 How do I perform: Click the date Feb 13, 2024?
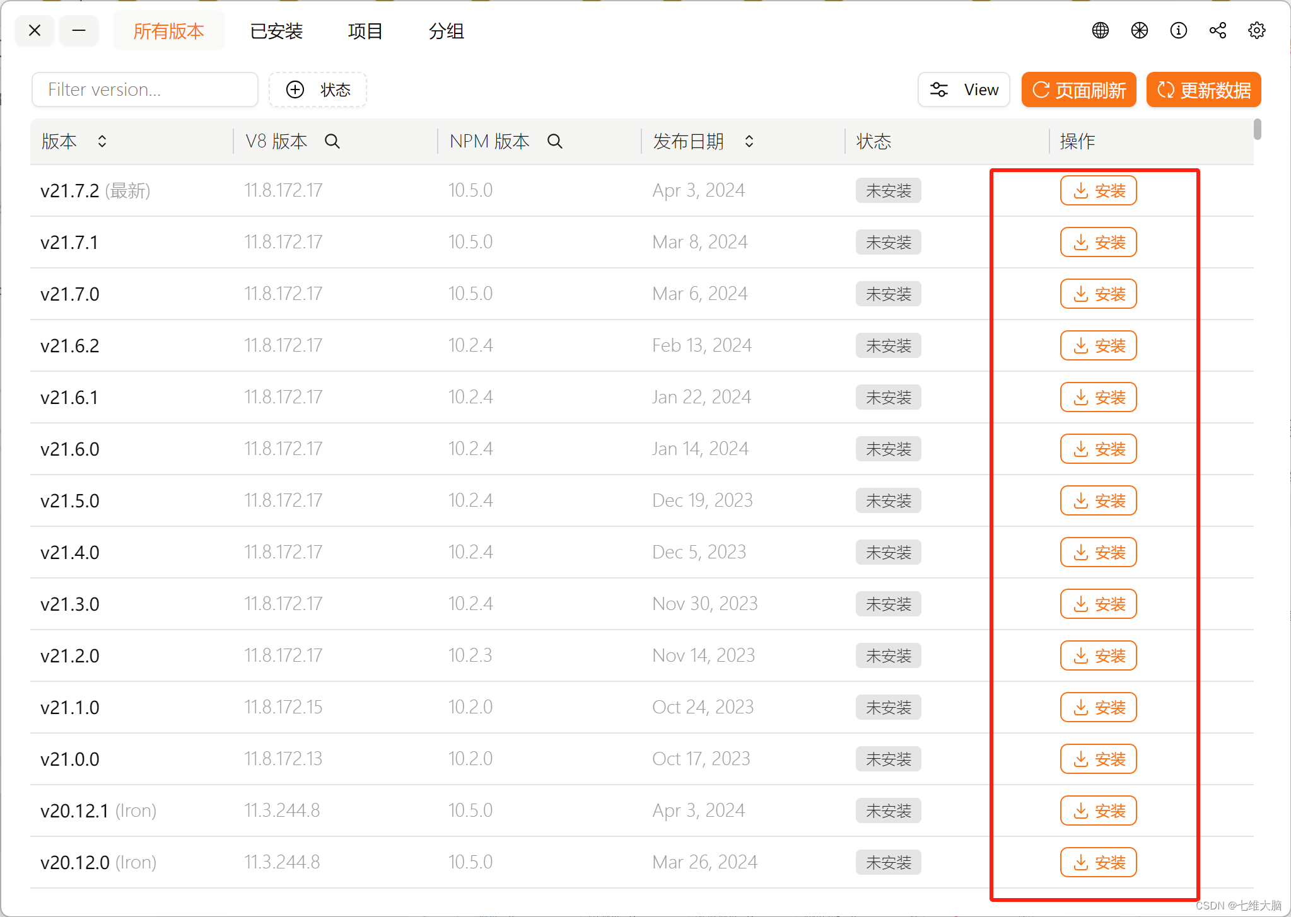702,345
